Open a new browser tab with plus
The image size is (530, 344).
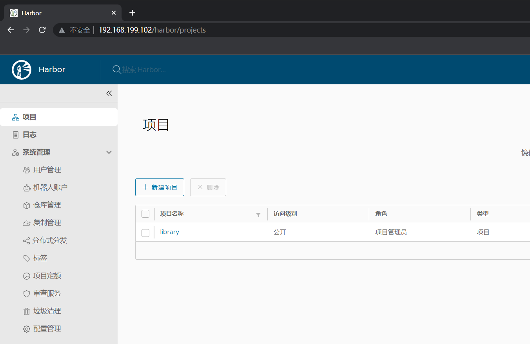(132, 13)
